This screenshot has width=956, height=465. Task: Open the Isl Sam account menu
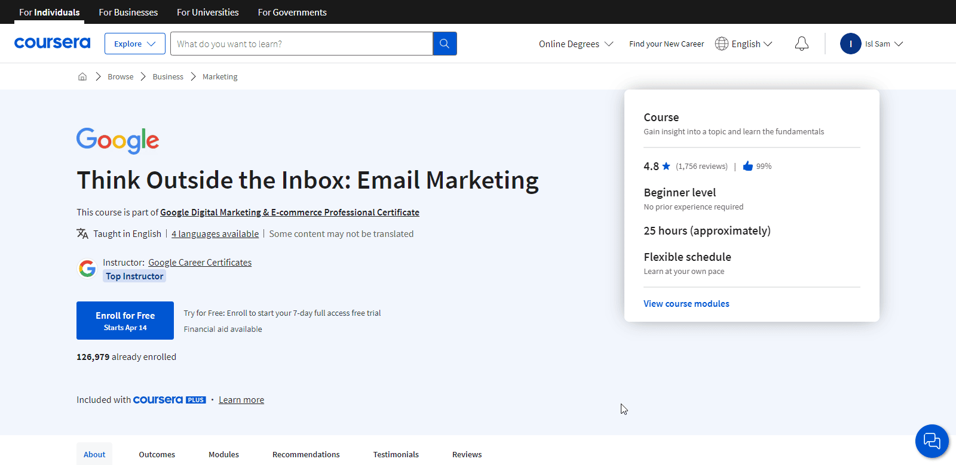(x=884, y=44)
